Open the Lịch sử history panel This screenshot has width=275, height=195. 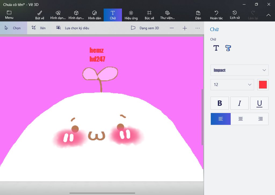(x=235, y=15)
